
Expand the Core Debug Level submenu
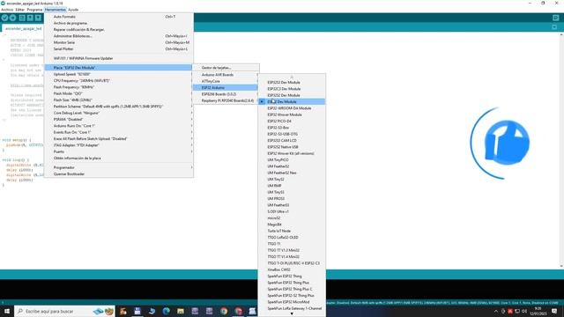tap(119, 113)
